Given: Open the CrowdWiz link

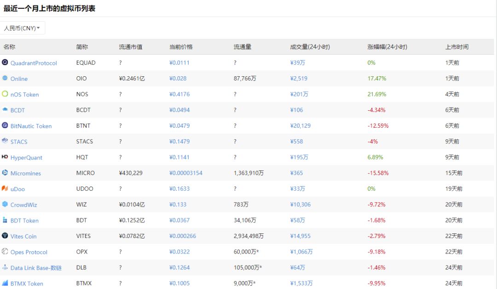Looking at the screenshot, I should pos(24,205).
